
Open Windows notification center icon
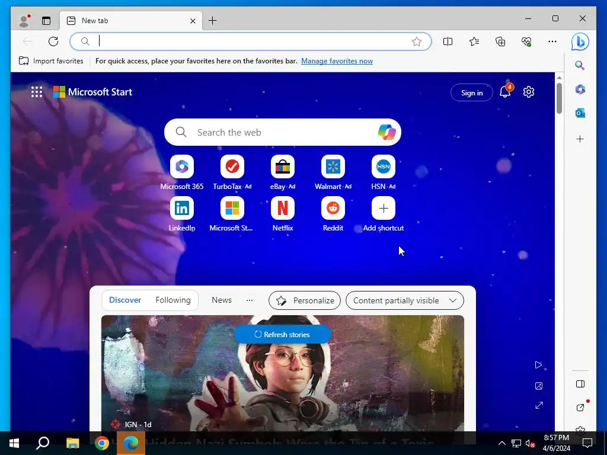[x=587, y=443]
